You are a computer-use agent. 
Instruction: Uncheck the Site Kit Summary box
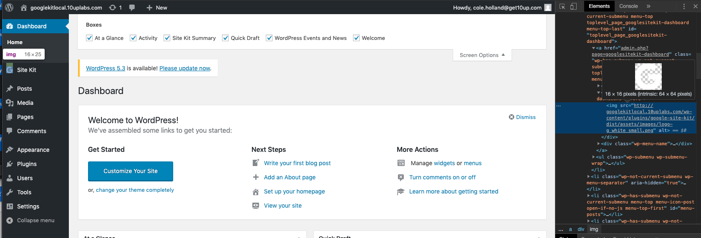click(167, 38)
